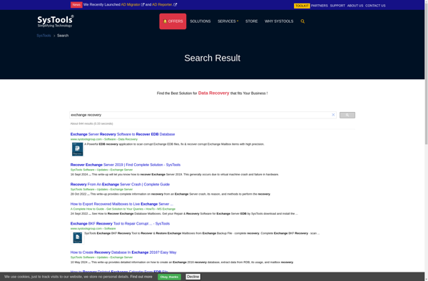Screen dimensions: 428x281
Task: Open Recover Exchange Server 2019 result
Action: click(x=126, y=165)
